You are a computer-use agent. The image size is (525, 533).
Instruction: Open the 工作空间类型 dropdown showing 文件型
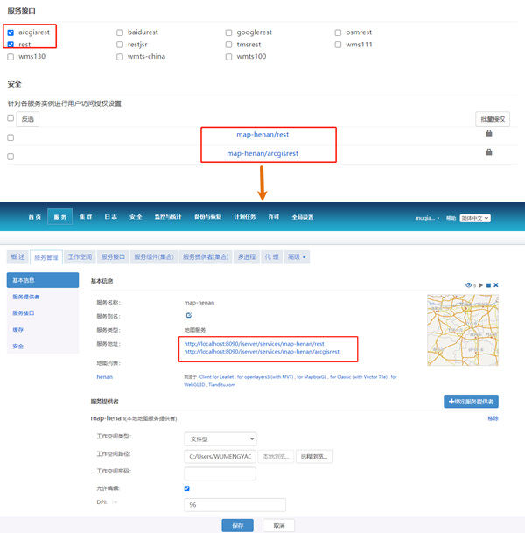click(220, 438)
